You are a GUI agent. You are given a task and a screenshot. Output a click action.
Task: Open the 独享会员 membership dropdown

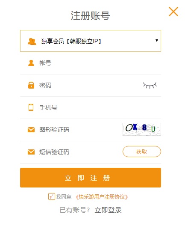(91, 41)
